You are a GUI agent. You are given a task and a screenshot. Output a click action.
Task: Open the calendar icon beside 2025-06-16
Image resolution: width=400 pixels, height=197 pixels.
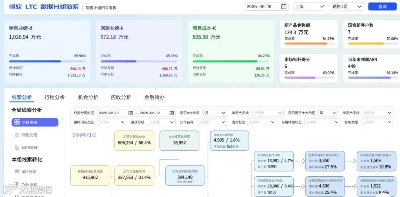coord(284,7)
